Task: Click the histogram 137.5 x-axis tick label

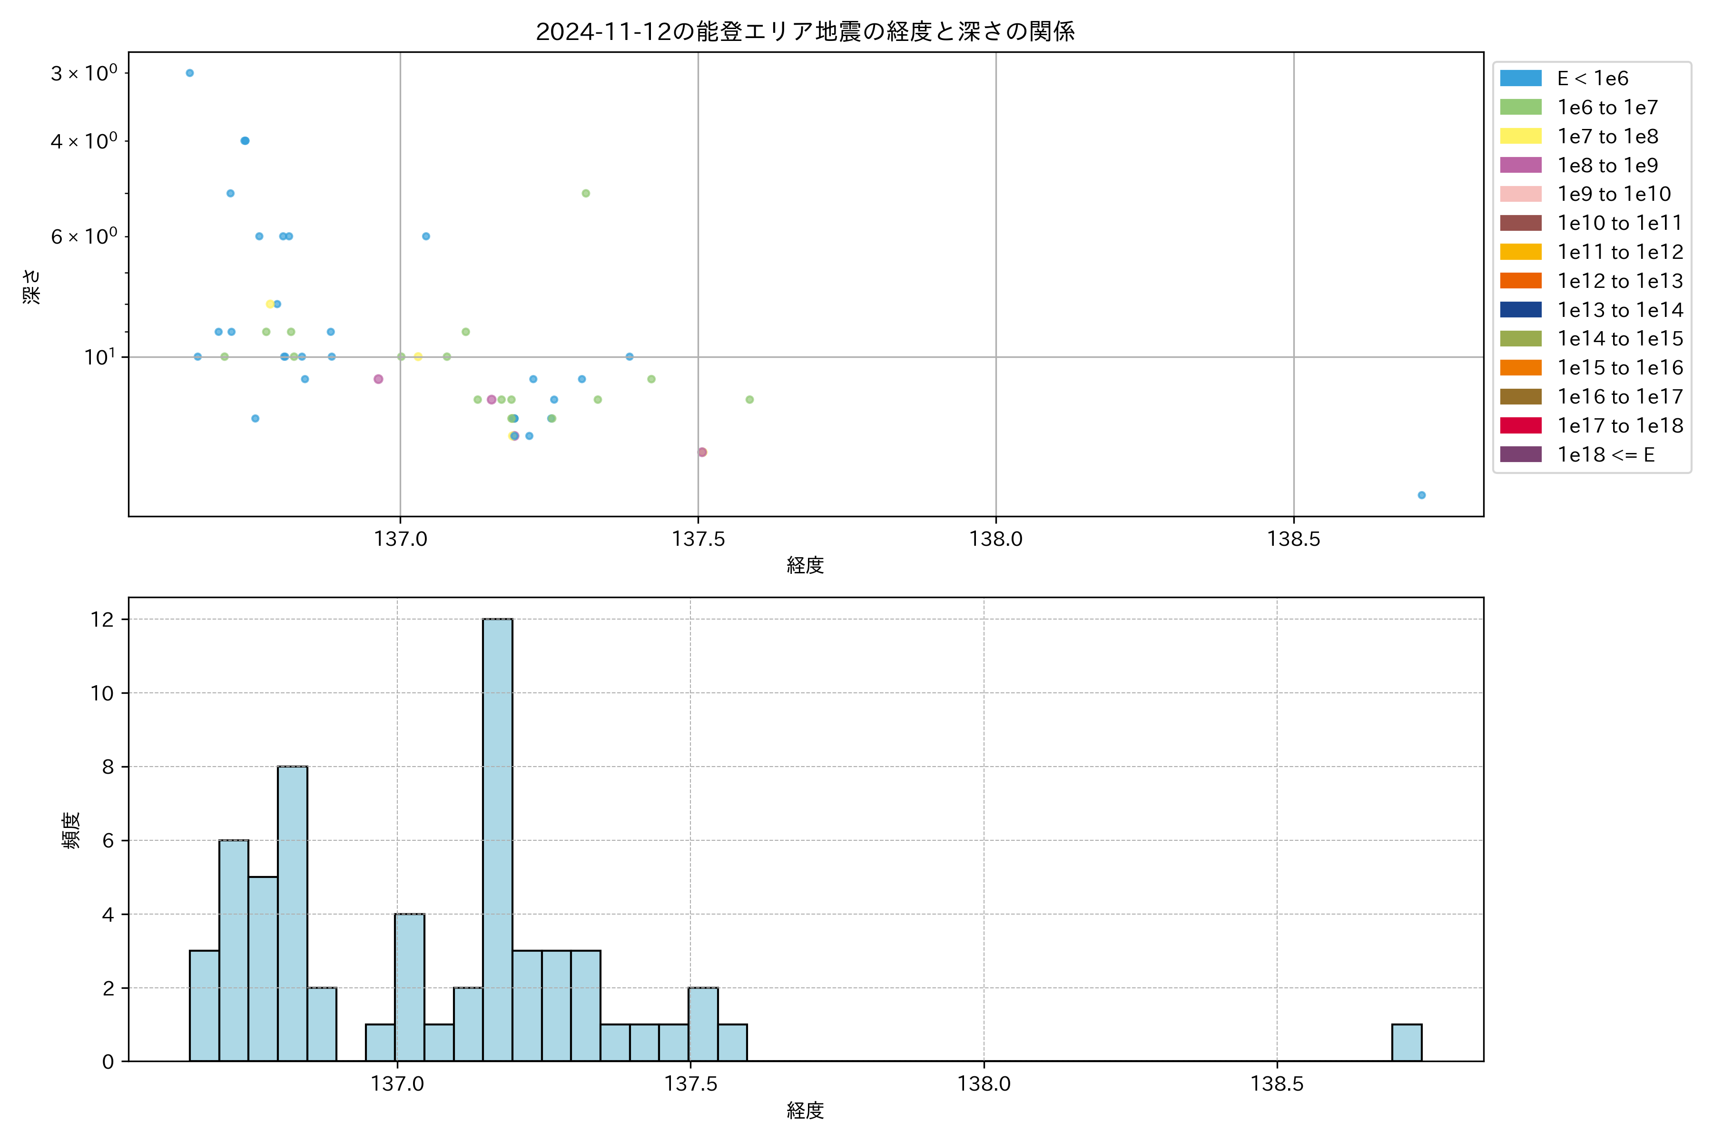Action: [690, 1084]
